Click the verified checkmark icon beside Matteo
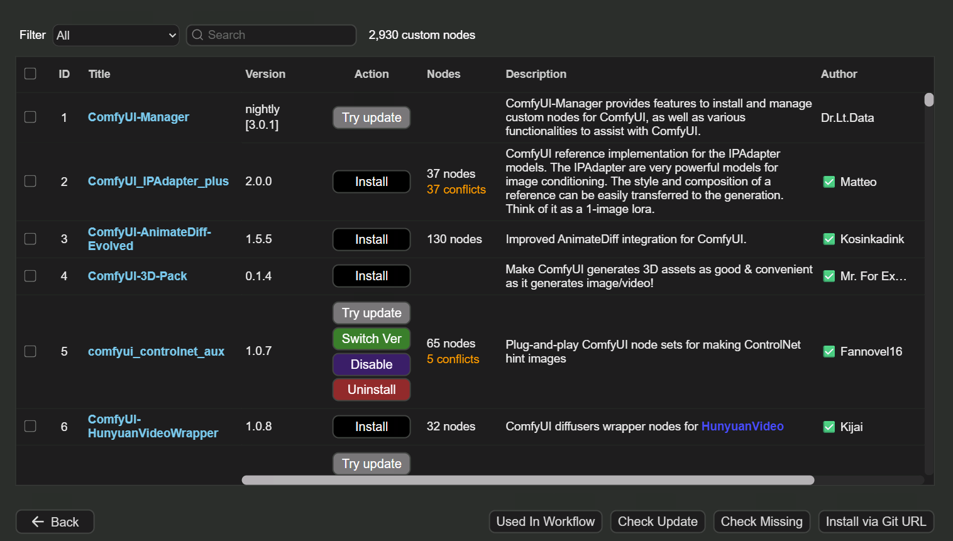Viewport: 953px width, 541px height. click(x=829, y=182)
